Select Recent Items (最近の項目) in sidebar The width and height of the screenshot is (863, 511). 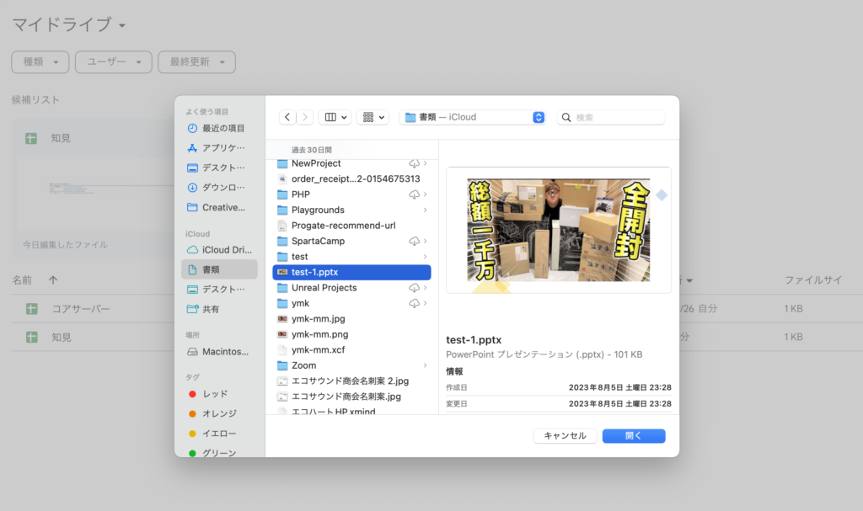point(222,129)
